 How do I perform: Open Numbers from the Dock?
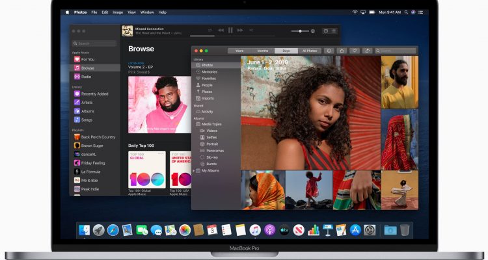pyautogui.click(x=314, y=230)
